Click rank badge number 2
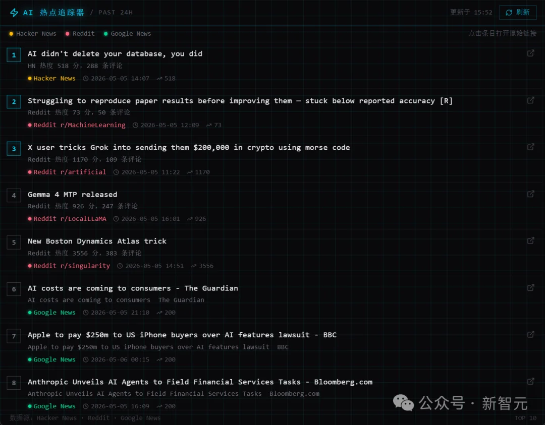 (14, 102)
